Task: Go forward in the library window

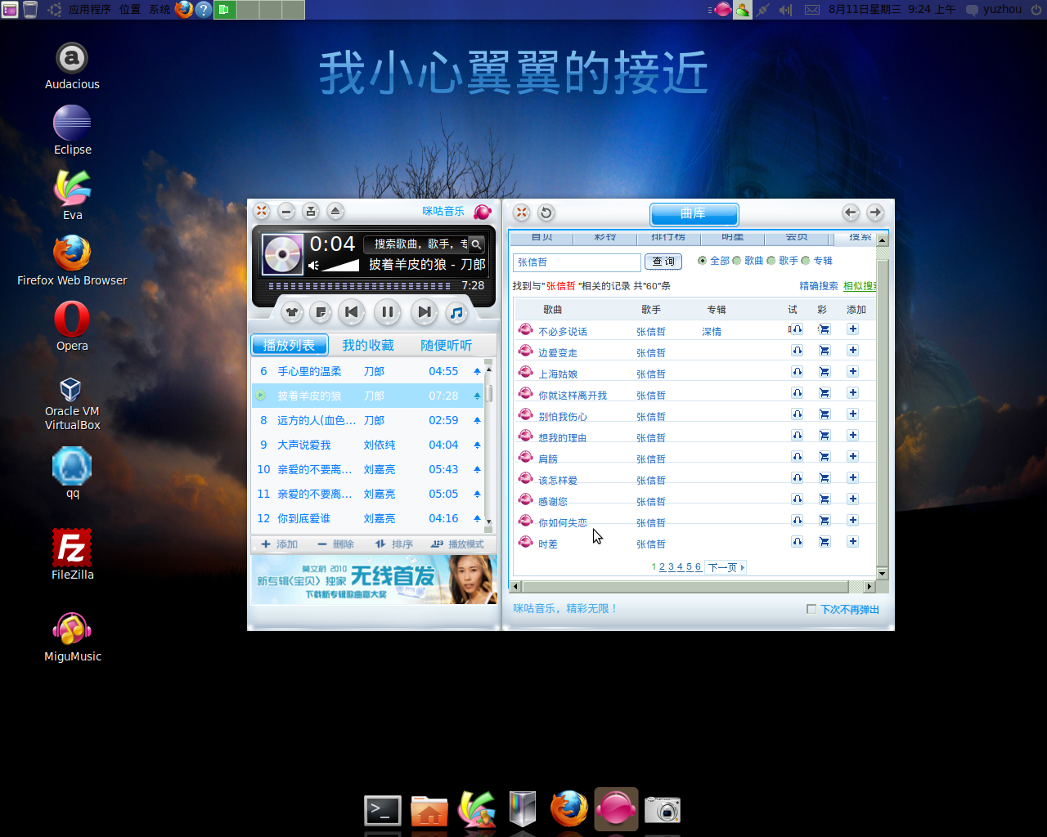Action: tap(875, 213)
